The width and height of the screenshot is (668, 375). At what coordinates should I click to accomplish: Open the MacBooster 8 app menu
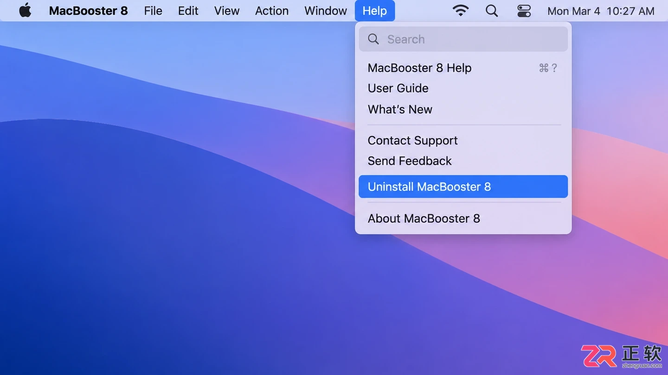click(88, 11)
